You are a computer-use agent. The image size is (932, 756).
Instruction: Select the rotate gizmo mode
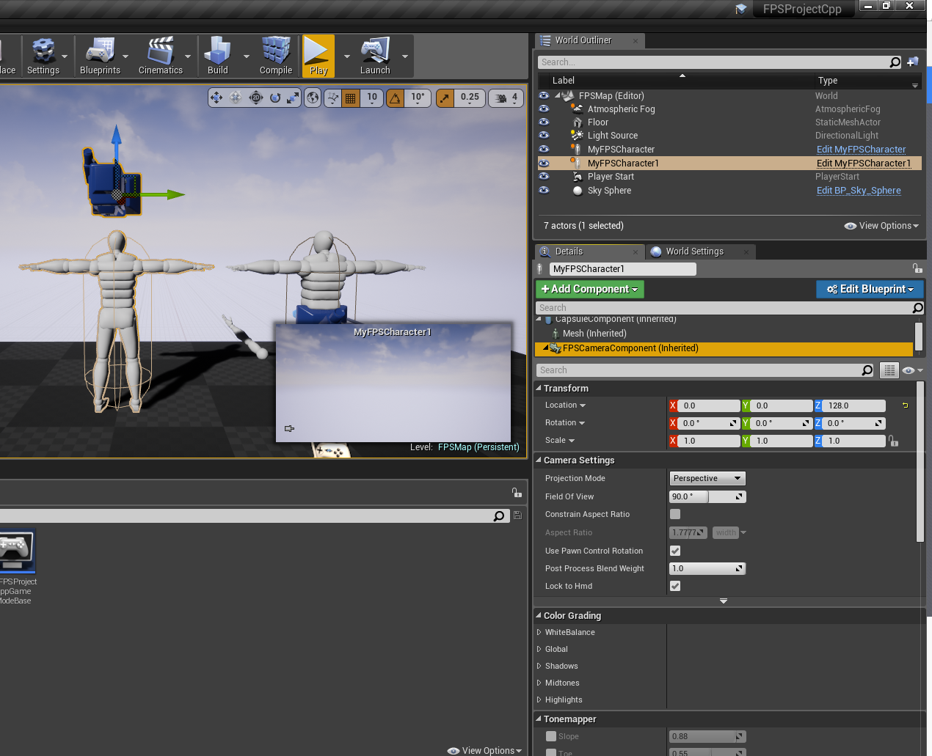click(x=275, y=98)
